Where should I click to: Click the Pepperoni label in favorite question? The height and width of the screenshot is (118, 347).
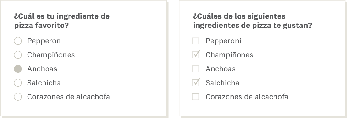45,41
